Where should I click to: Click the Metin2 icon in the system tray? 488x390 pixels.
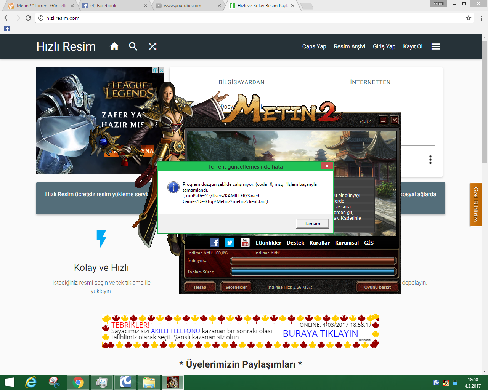[446, 383]
